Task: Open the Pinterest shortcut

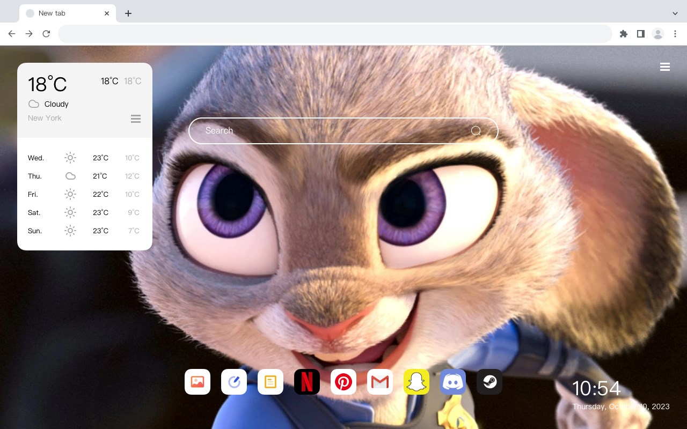Action: coord(343,382)
